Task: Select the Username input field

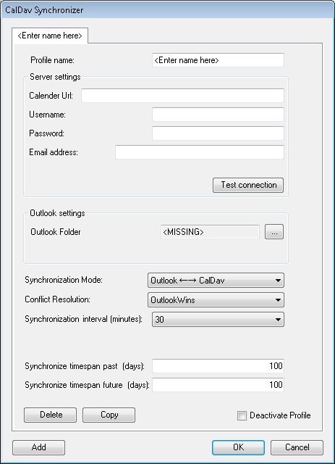Action: (x=218, y=115)
